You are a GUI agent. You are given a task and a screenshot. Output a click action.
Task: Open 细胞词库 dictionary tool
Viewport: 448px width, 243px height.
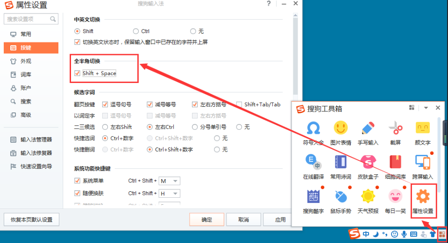click(395, 167)
